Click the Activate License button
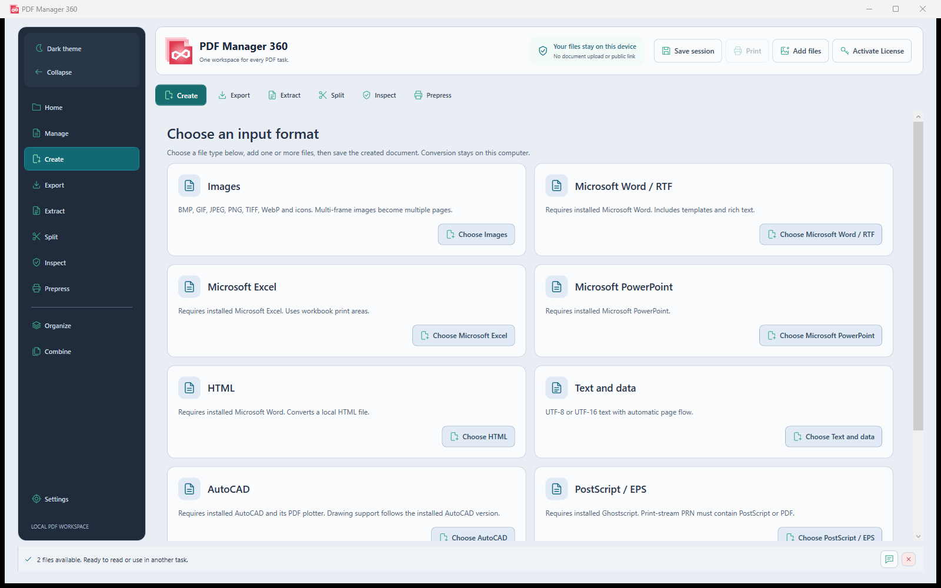941x588 pixels. pyautogui.click(x=872, y=51)
